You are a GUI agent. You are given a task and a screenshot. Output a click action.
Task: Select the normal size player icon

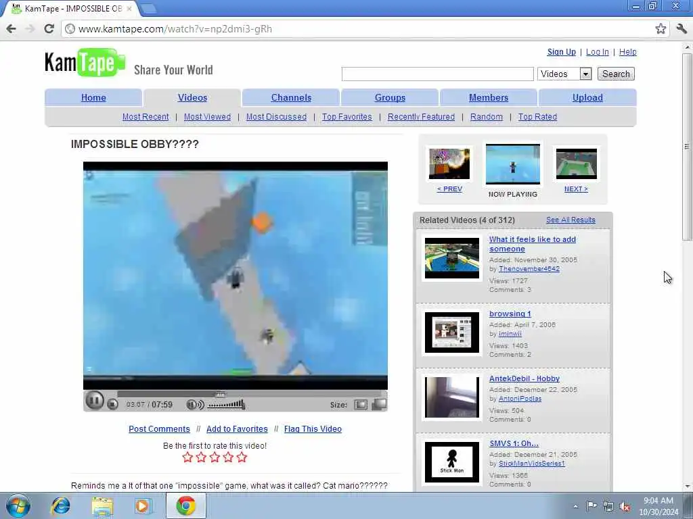[x=361, y=405]
